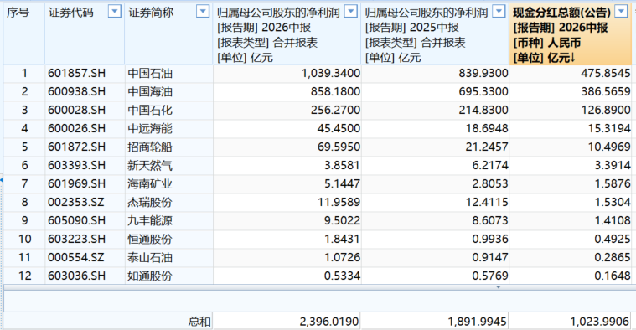Click the name cell 泰山石油
This screenshot has height=330, width=636.
pyautogui.click(x=150, y=257)
